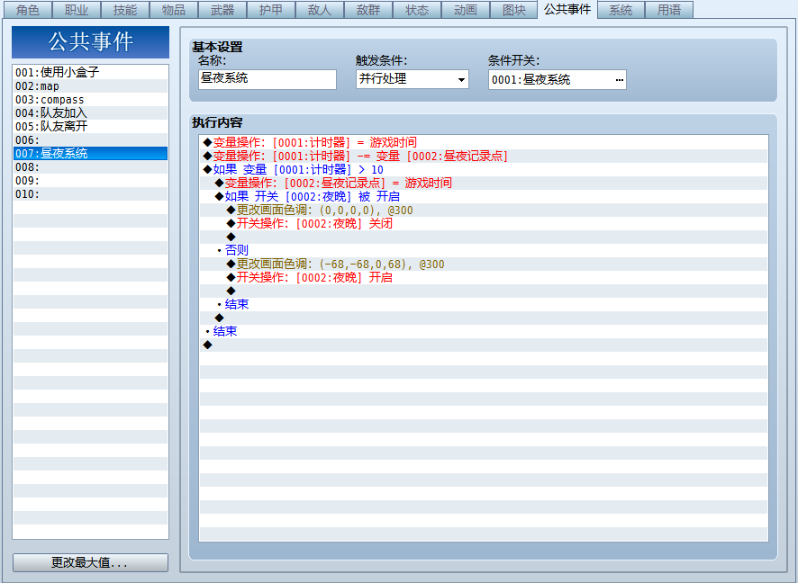The height and width of the screenshot is (583, 798).
Task: Select the outer 结束 line
Action: tap(484, 331)
